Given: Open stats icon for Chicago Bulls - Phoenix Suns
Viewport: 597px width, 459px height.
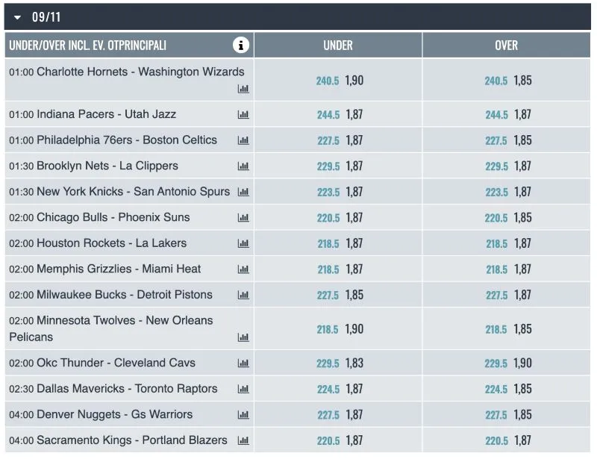Looking at the screenshot, I should [243, 217].
